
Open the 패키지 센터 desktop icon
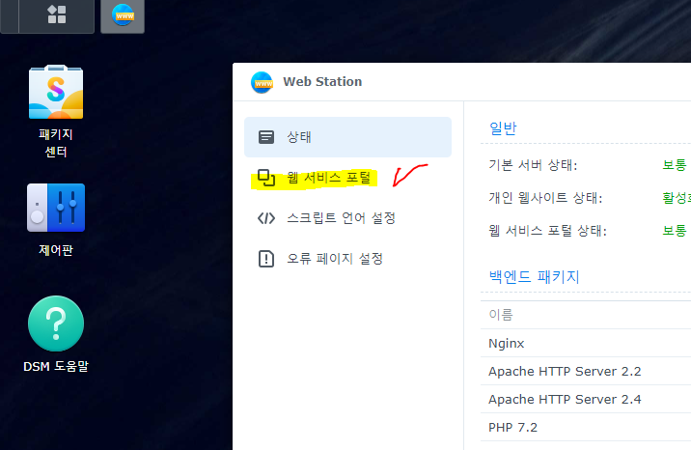coord(56,112)
